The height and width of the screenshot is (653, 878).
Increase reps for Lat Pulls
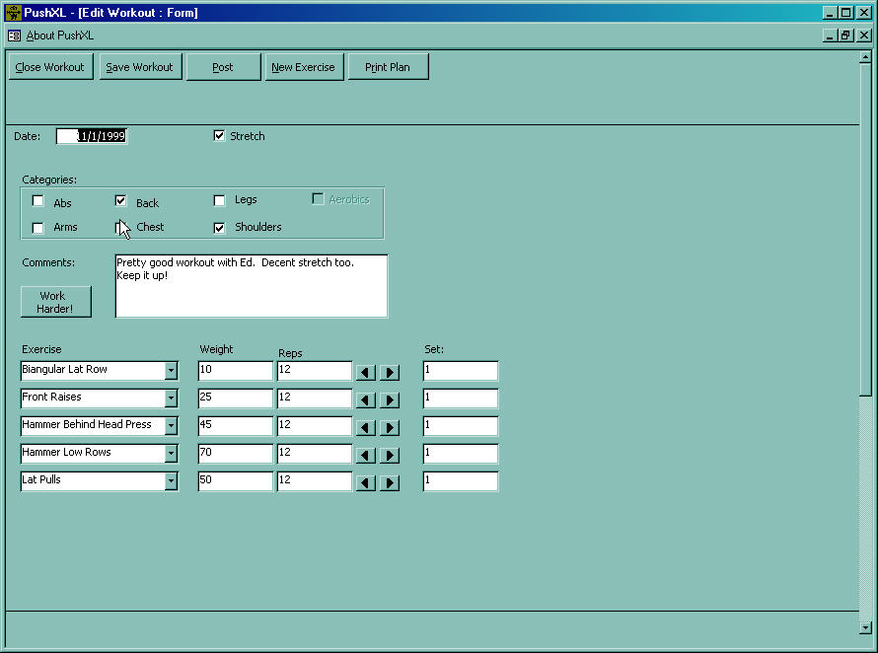[390, 482]
